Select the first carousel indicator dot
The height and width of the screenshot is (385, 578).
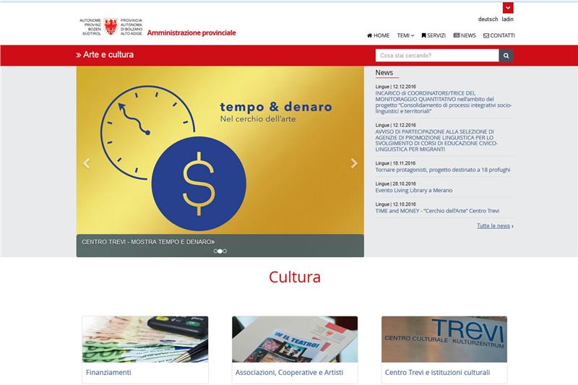tap(215, 251)
